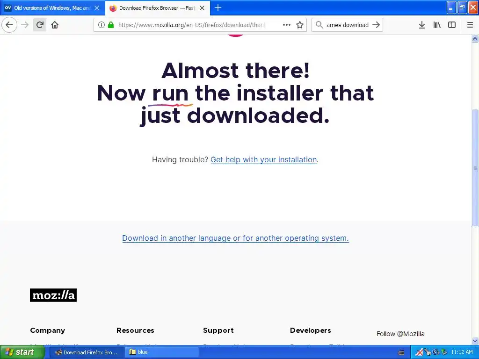
Task: Submit search with the go arrow
Action: click(377, 25)
